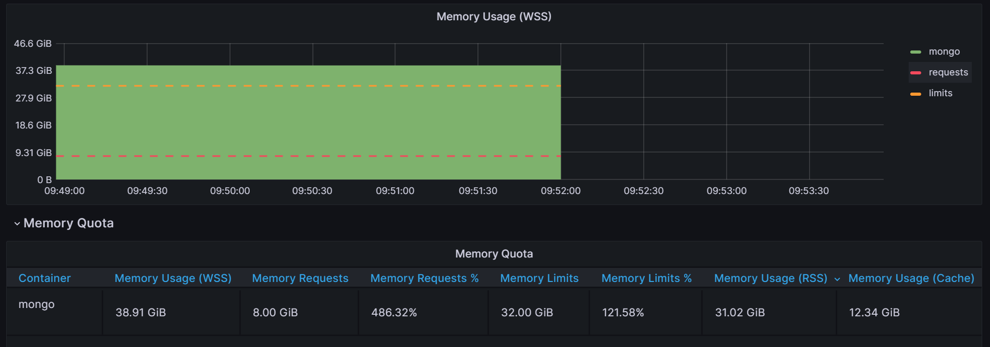Image resolution: width=990 pixels, height=347 pixels.
Task: Sort by Memory Limits % column header
Action: (646, 278)
